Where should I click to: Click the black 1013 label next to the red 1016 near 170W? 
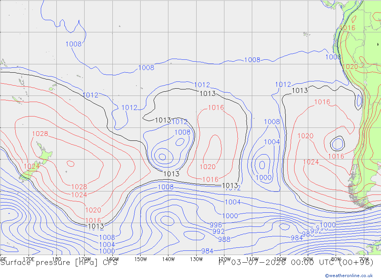(x=96, y=226)
